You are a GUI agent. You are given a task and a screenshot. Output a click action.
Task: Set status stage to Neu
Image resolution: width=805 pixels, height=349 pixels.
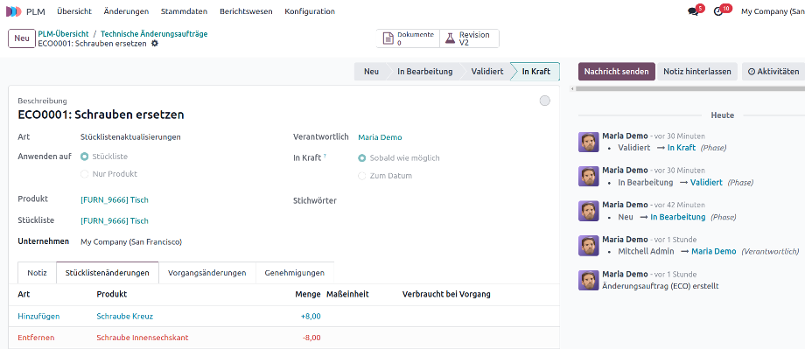(371, 72)
